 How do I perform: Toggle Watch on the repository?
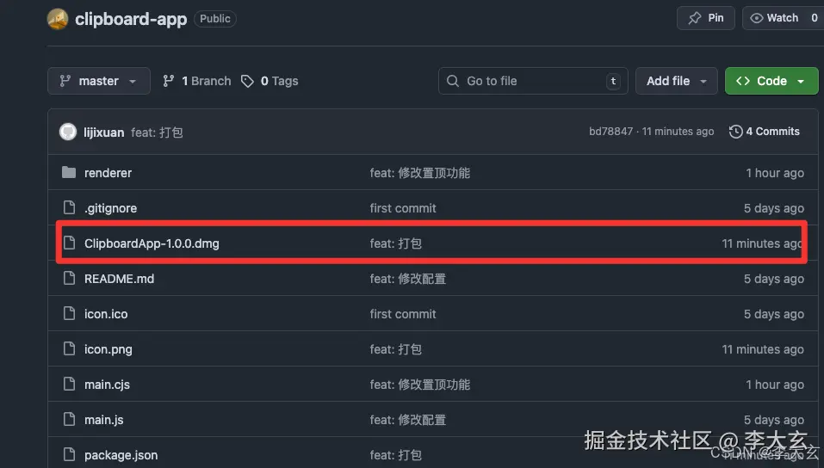773,18
